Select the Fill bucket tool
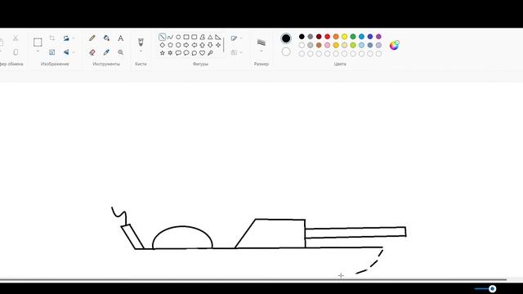 click(x=106, y=38)
